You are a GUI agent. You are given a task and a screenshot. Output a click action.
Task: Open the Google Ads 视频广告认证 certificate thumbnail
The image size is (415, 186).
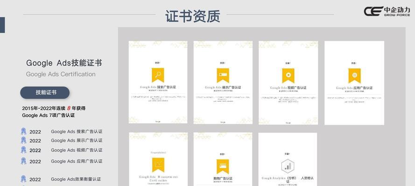(288, 83)
